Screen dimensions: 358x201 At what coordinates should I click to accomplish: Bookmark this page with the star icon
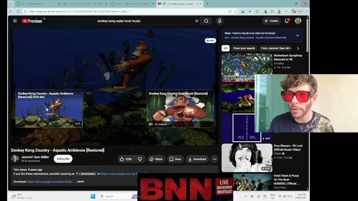pyautogui.click(x=236, y=11)
